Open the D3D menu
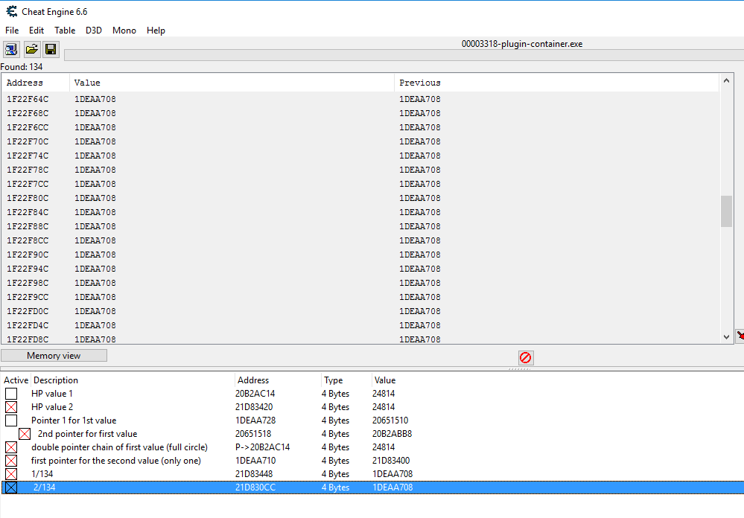 click(93, 31)
